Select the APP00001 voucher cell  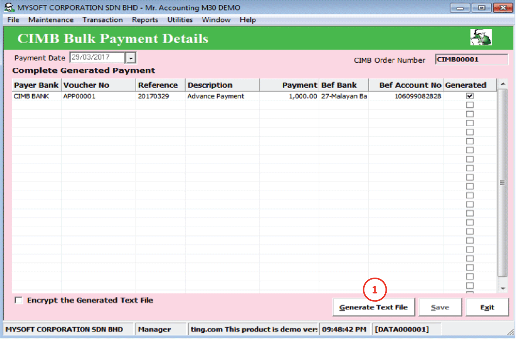click(98, 96)
